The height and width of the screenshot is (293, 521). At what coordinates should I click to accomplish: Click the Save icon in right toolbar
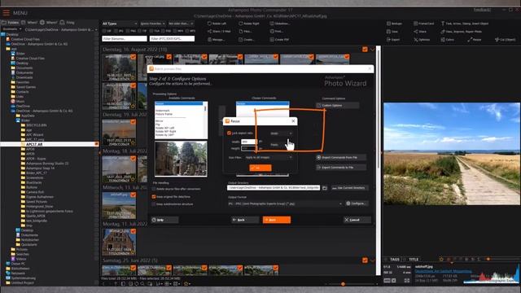tap(388, 32)
